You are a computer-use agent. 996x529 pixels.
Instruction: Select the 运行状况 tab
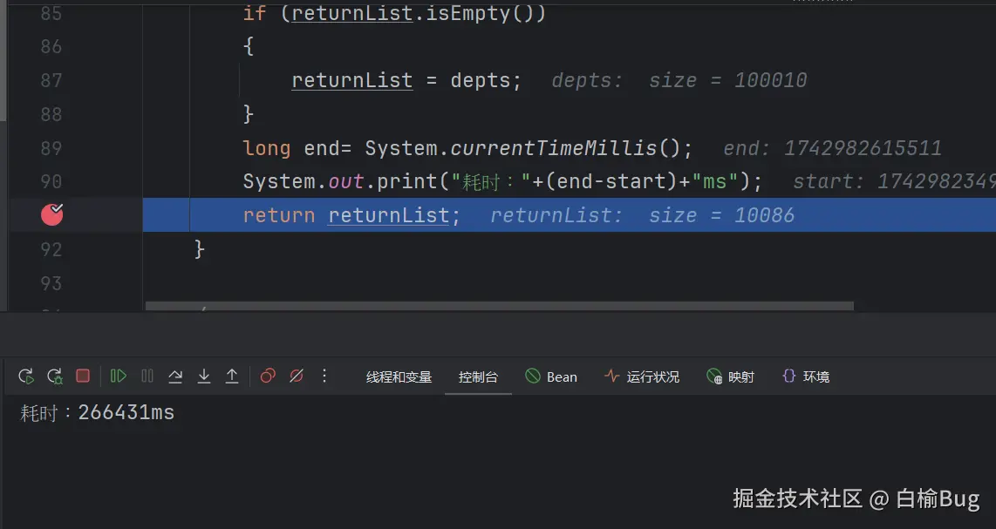click(651, 376)
